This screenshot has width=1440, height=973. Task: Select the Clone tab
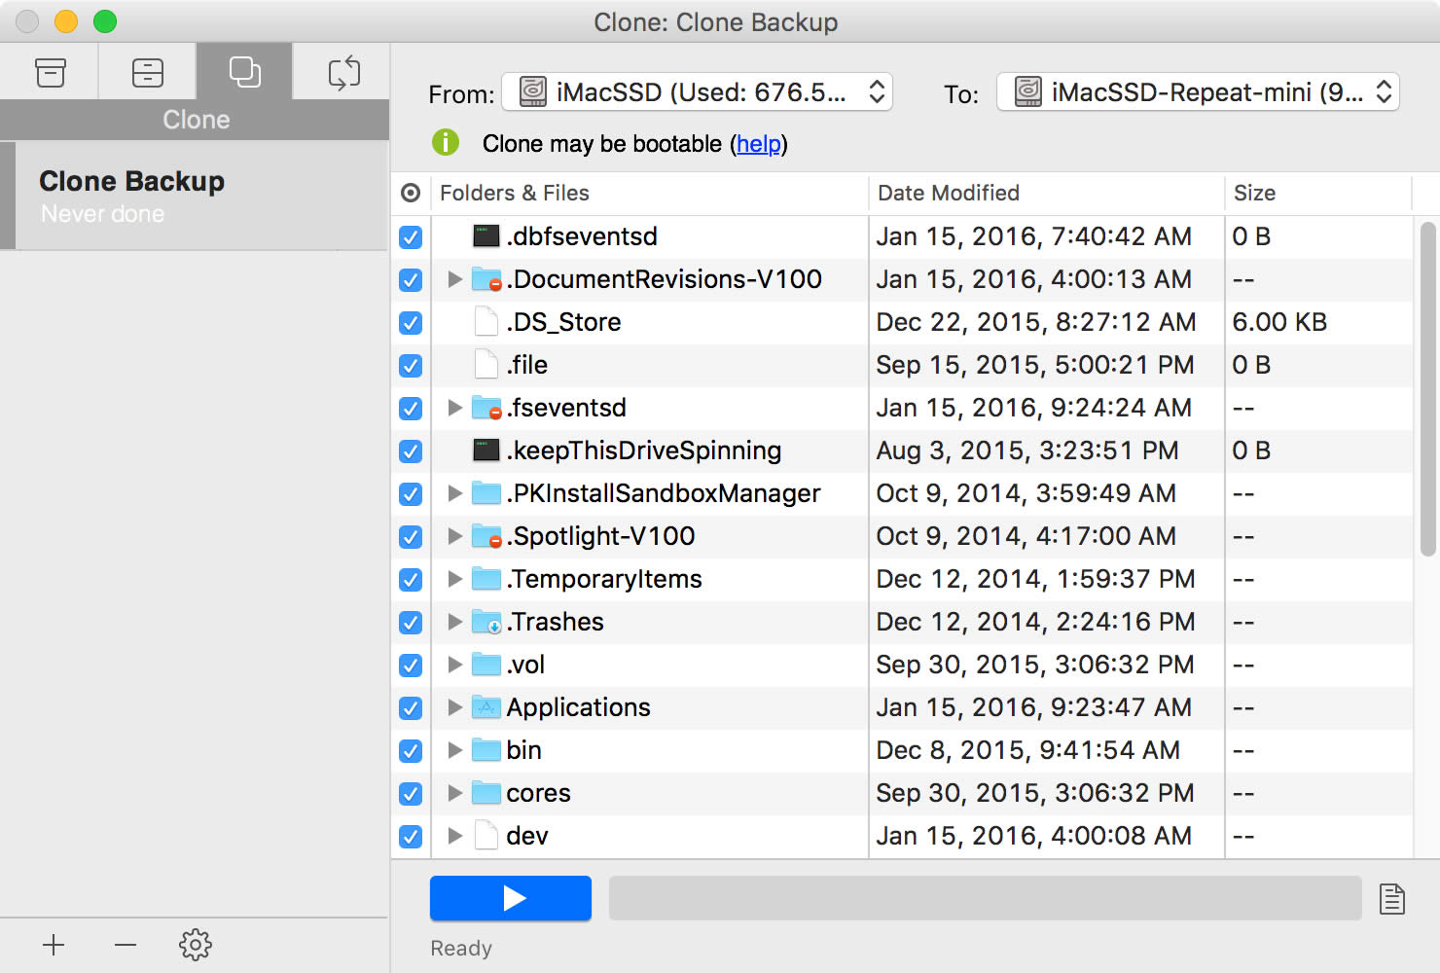[x=244, y=73]
